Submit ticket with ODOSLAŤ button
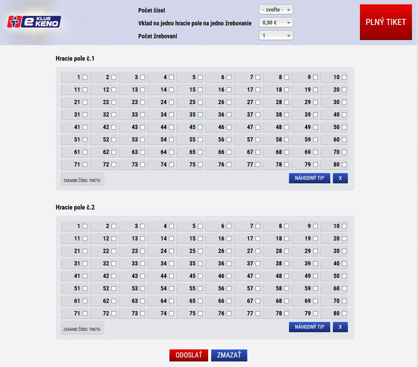418x367 pixels. coord(189,355)
